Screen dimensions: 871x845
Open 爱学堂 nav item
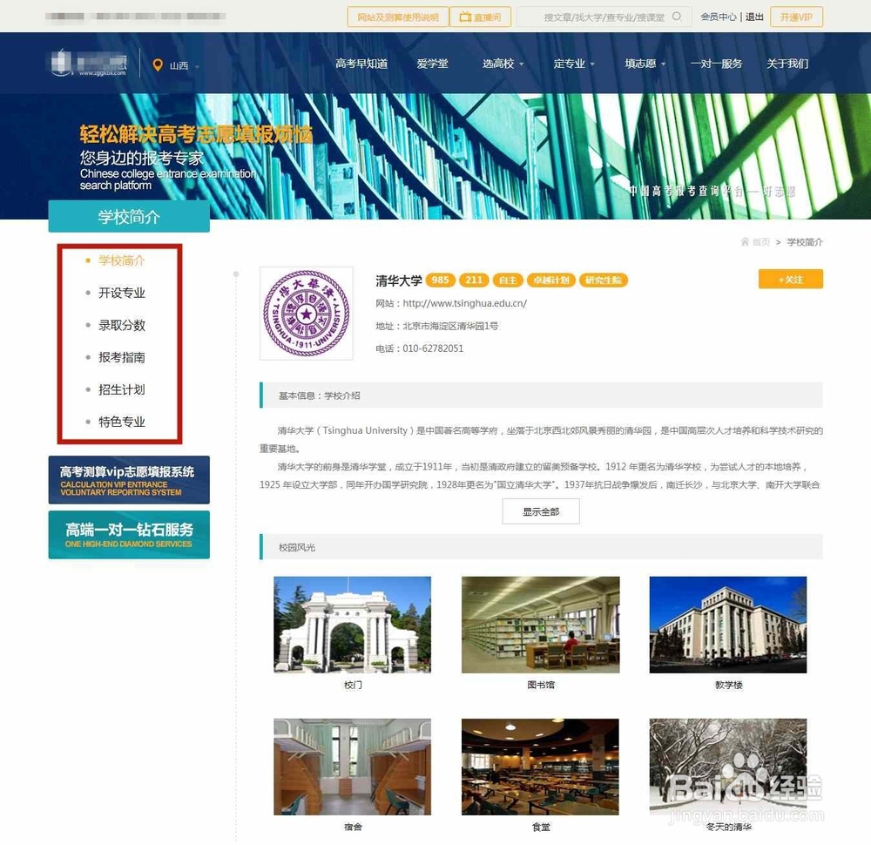(x=432, y=64)
